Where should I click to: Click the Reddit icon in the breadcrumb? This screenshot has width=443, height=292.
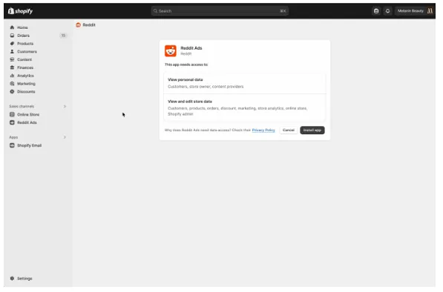(78, 24)
